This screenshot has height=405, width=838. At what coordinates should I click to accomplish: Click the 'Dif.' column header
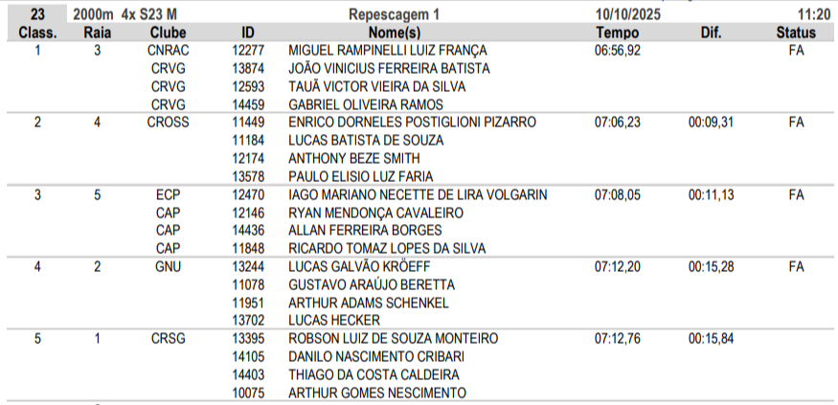click(x=710, y=33)
